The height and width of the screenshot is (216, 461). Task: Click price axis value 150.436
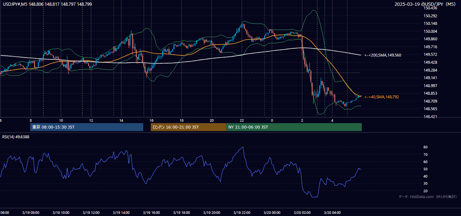pyautogui.click(x=430, y=8)
